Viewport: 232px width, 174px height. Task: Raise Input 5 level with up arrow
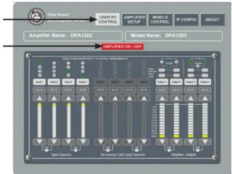point(100,98)
